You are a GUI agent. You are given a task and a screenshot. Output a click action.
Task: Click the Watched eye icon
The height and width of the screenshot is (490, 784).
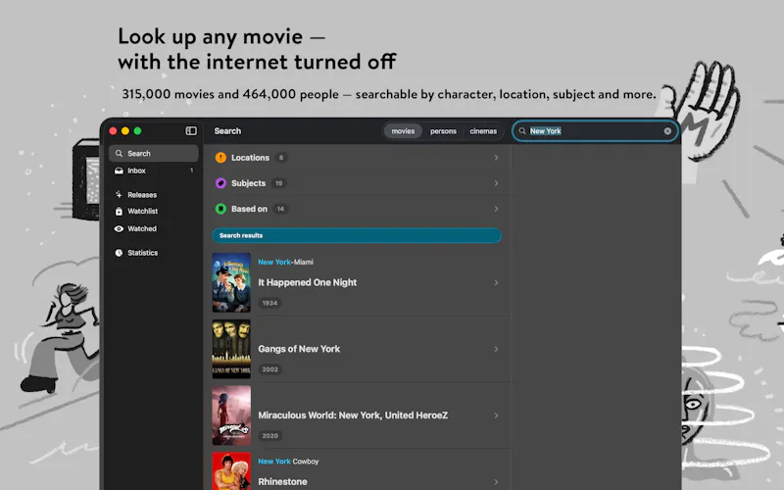[x=119, y=228]
